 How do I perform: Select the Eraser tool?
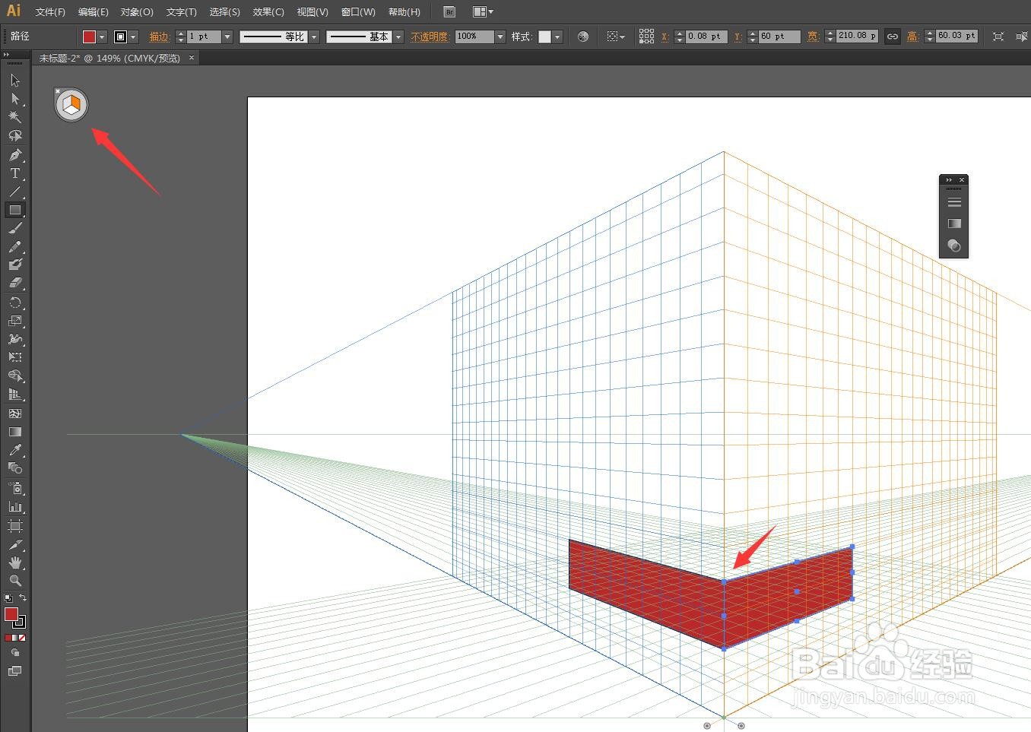point(15,283)
